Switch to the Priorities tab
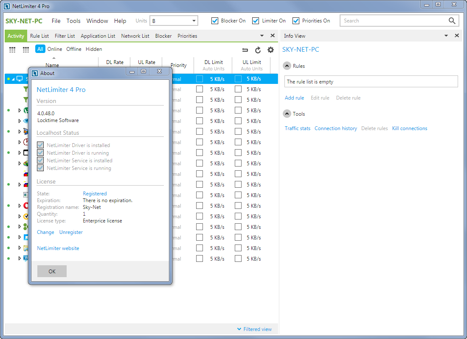This screenshot has width=467, height=339. (187, 36)
